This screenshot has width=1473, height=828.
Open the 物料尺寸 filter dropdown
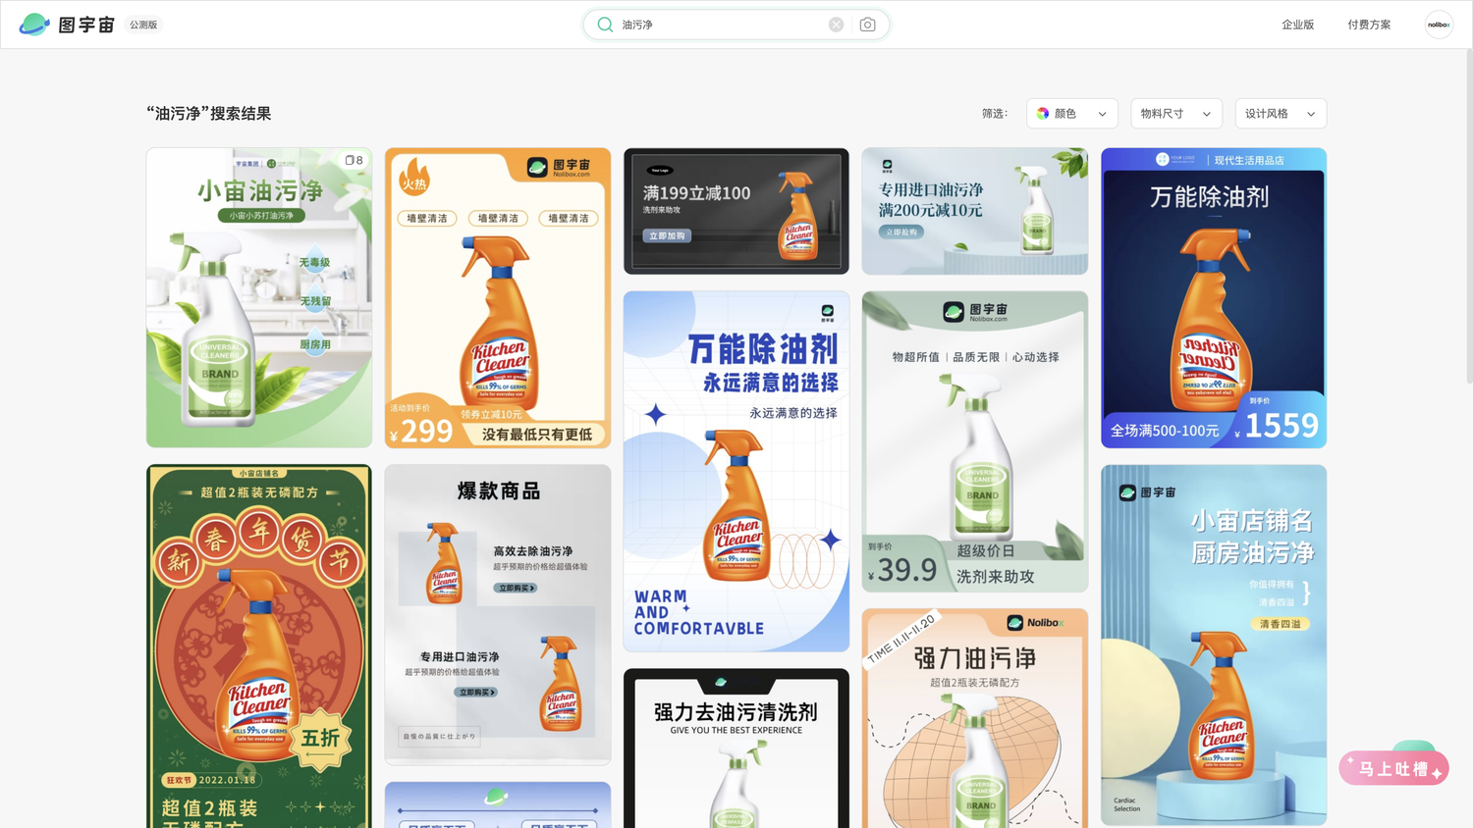[1176, 114]
